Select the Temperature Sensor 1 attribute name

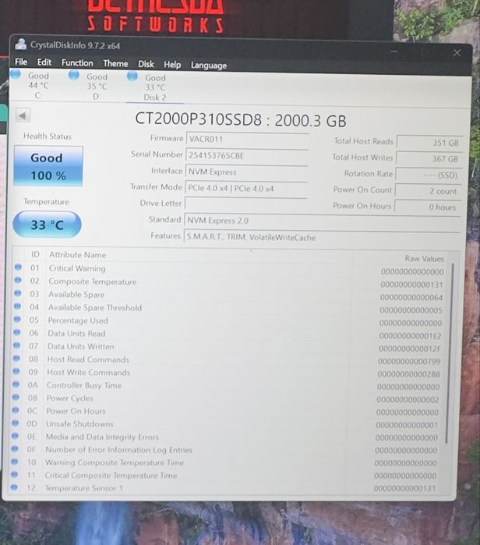point(83,488)
